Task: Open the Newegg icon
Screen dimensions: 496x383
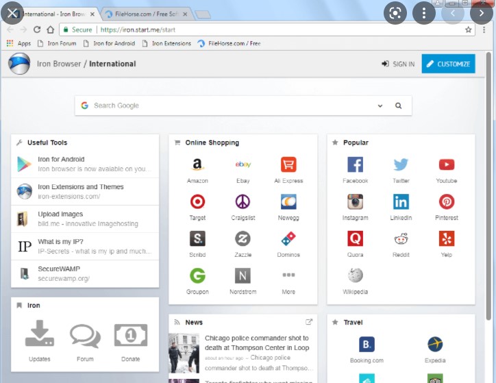Action: pos(288,201)
